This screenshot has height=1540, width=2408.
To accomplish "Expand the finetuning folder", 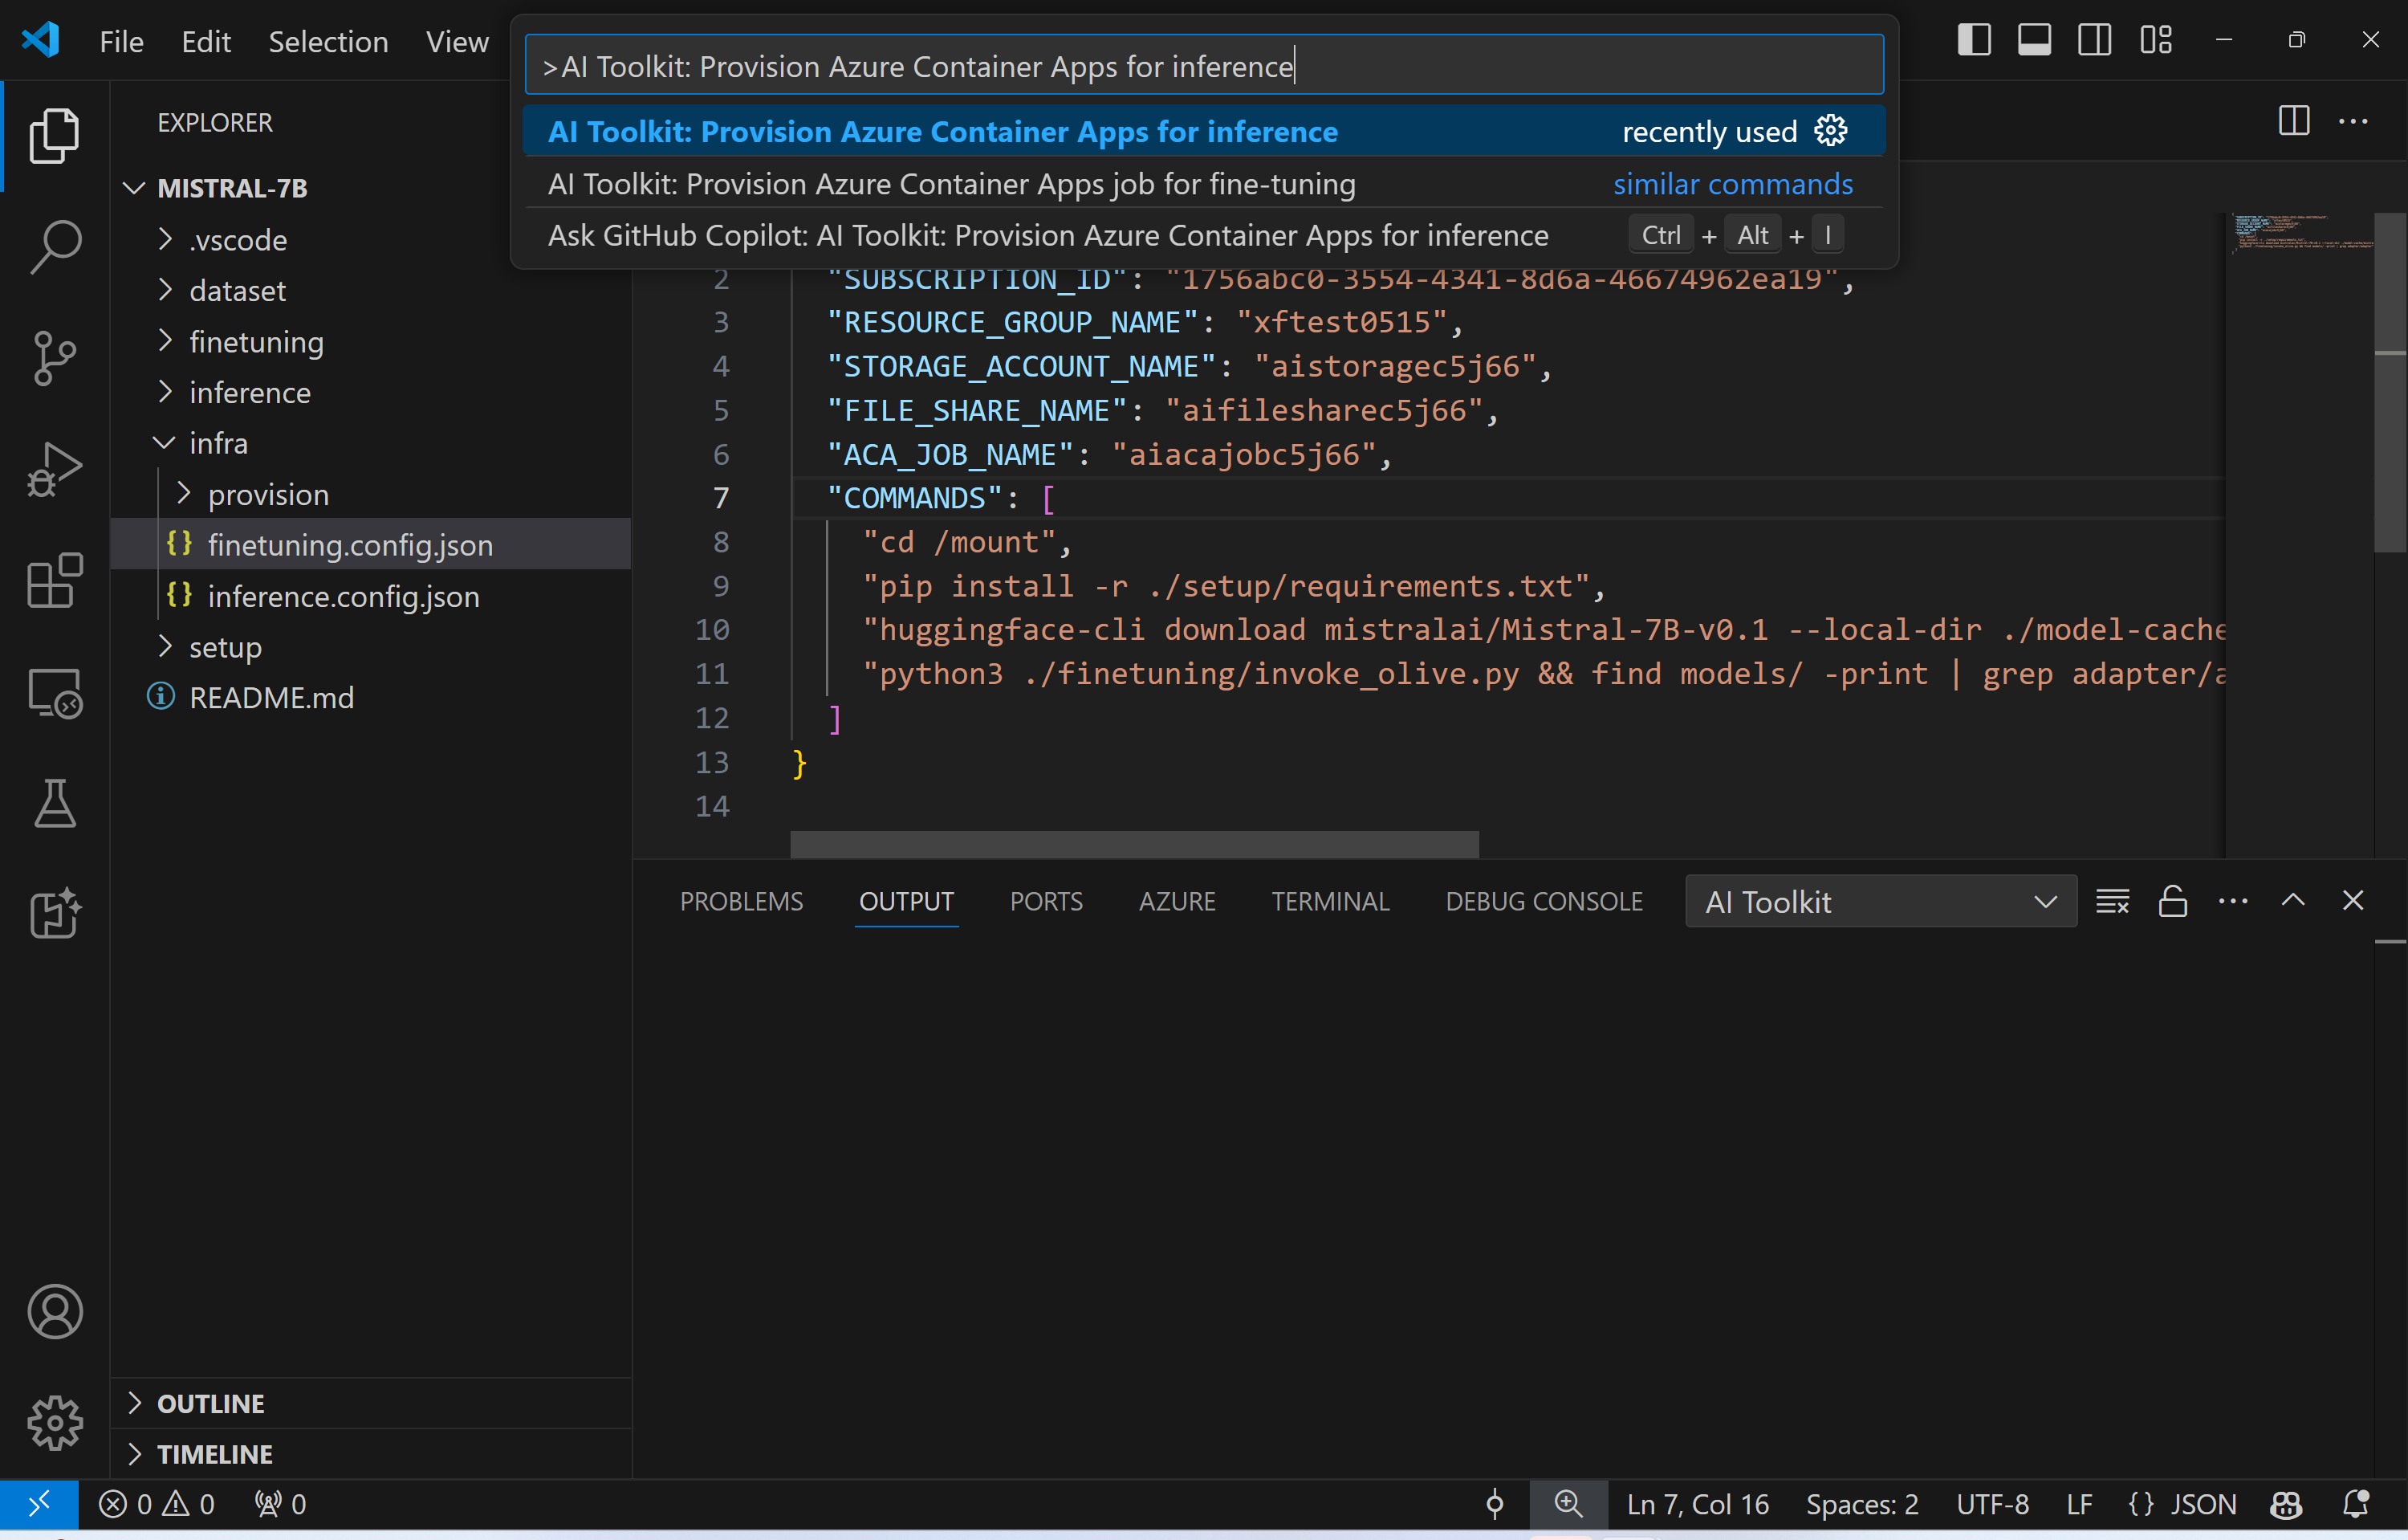I will pos(166,341).
